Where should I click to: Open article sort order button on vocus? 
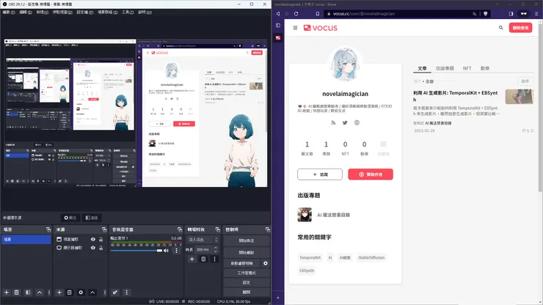coord(525,81)
